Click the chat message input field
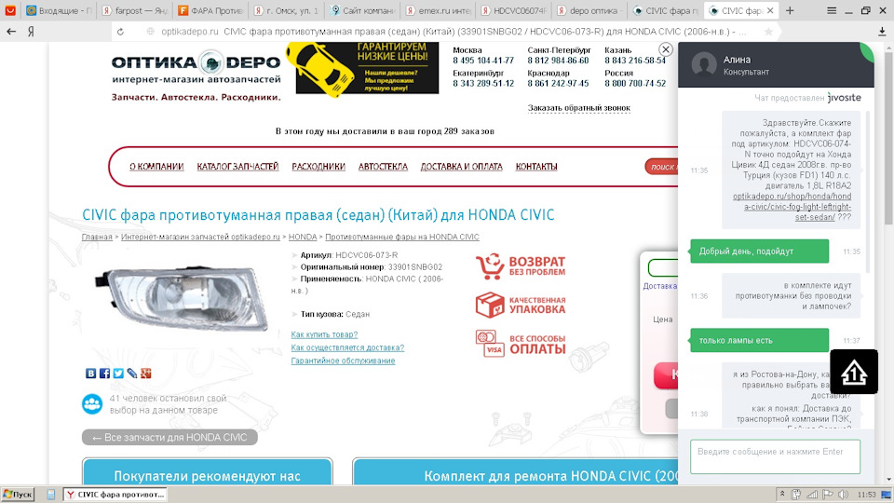The width and height of the screenshot is (894, 503). coord(775,456)
